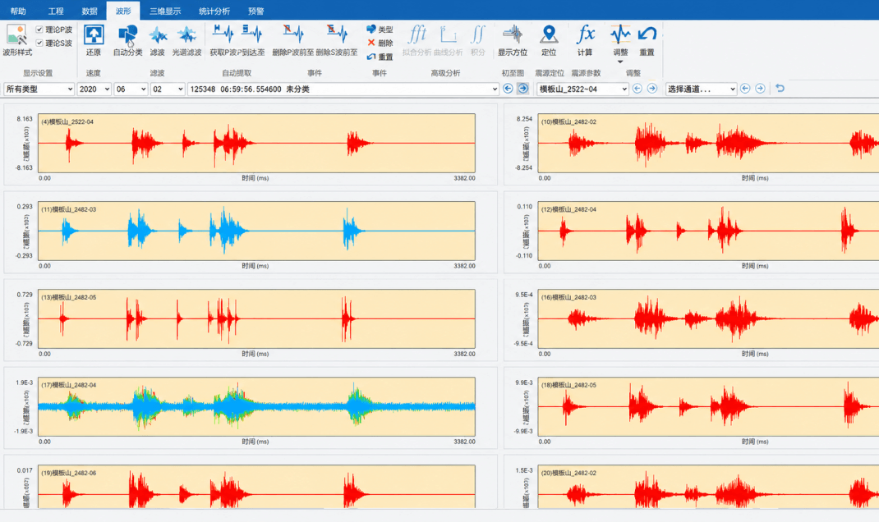The width and height of the screenshot is (879, 522).
Task: Open the 统计分析 tab
Action: click(214, 11)
